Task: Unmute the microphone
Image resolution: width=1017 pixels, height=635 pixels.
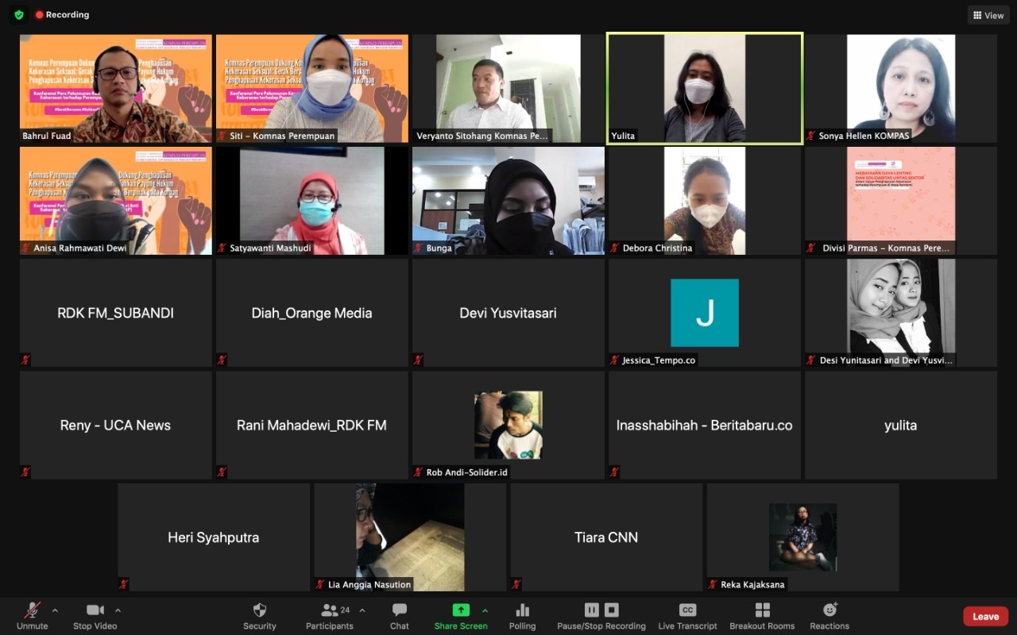Action: tap(33, 610)
